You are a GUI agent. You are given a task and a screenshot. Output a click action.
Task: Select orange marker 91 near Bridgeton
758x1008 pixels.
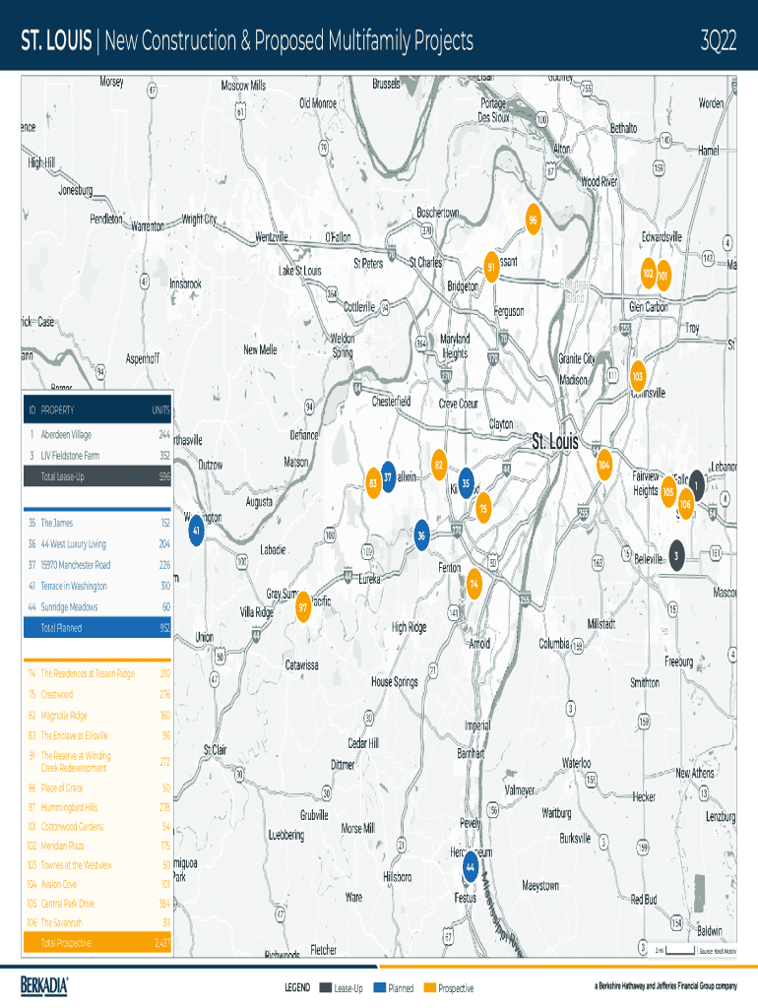pos(490,267)
